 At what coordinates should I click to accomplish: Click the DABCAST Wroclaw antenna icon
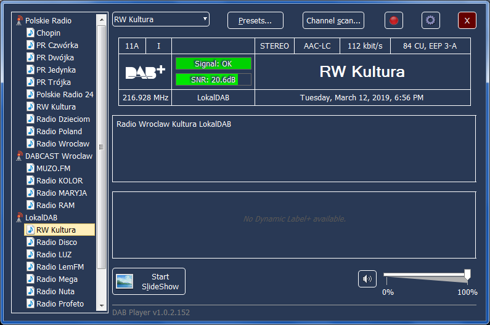pyautogui.click(x=20, y=156)
